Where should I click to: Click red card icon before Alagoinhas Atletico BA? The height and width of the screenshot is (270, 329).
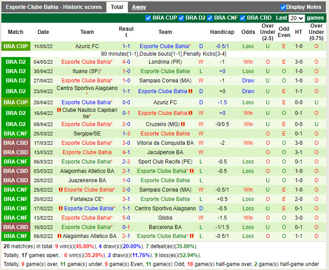click(59, 236)
